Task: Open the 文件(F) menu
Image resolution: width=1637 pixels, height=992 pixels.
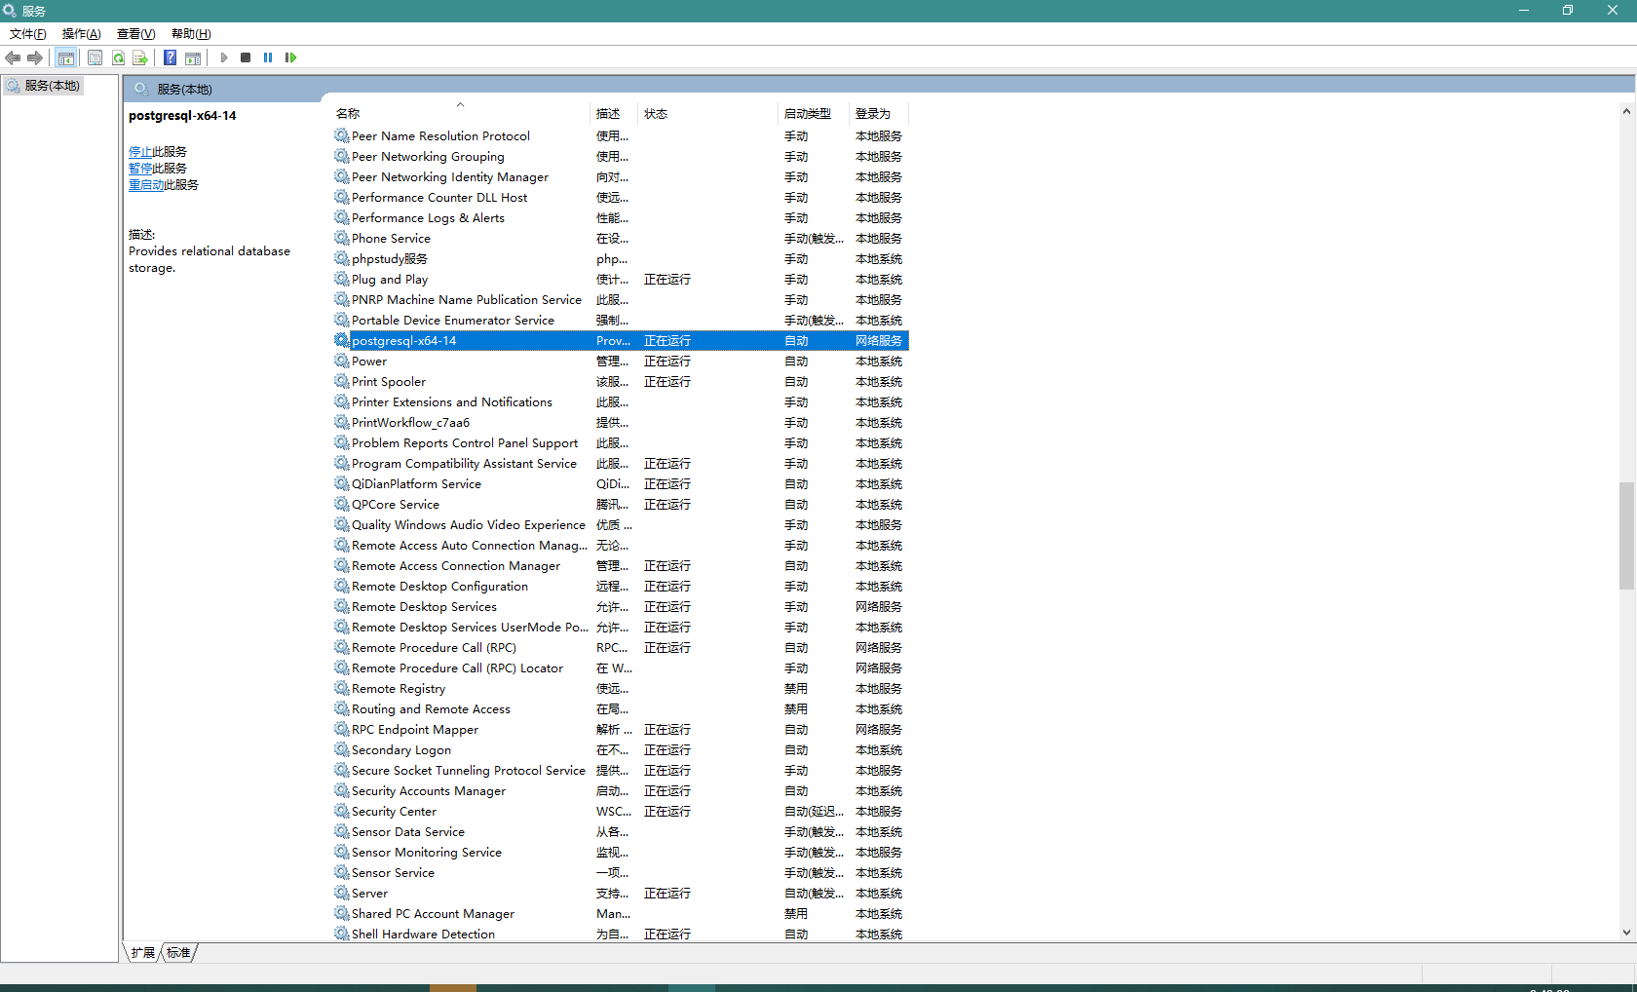Action: [x=28, y=34]
